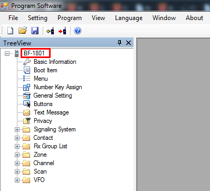210x191 pixels.
Task: Click the Boot Item document icon
Action: point(27,70)
